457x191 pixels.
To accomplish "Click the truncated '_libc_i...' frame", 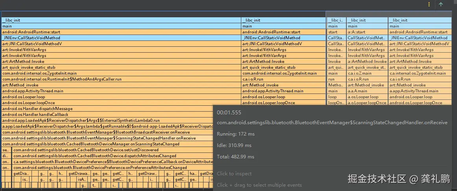I will [337, 20].
